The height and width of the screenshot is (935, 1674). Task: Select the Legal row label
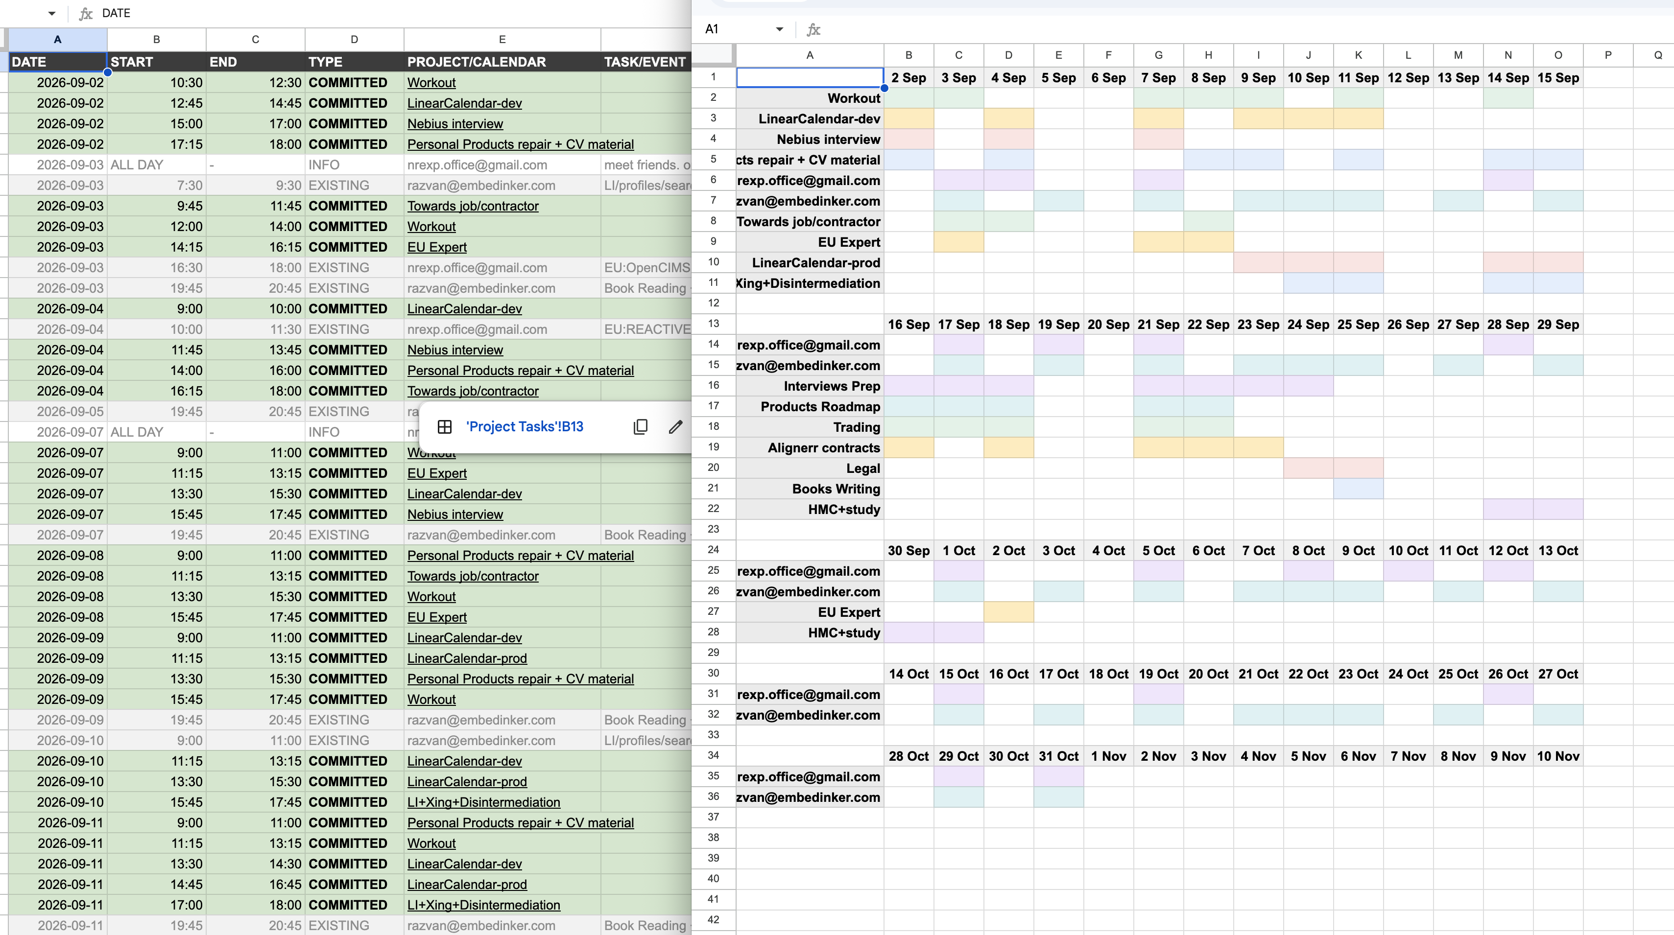click(810, 468)
